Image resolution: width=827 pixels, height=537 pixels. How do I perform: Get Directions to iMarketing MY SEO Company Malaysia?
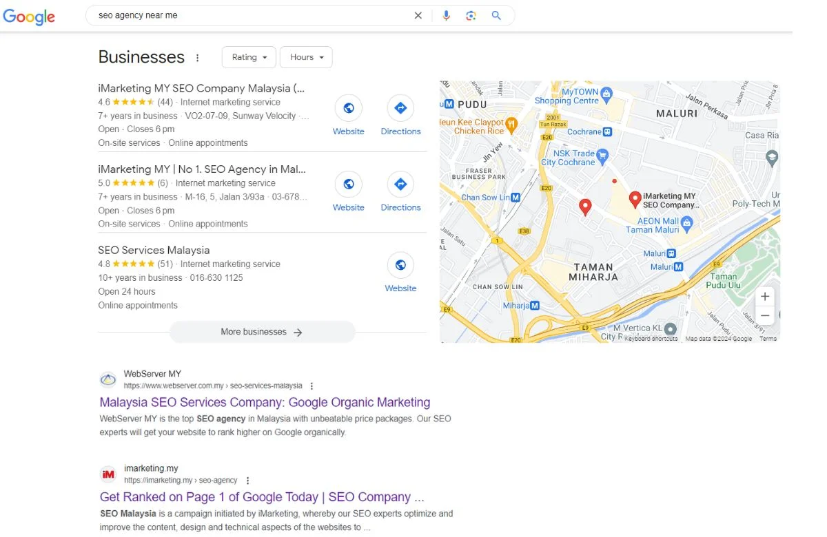coord(400,116)
